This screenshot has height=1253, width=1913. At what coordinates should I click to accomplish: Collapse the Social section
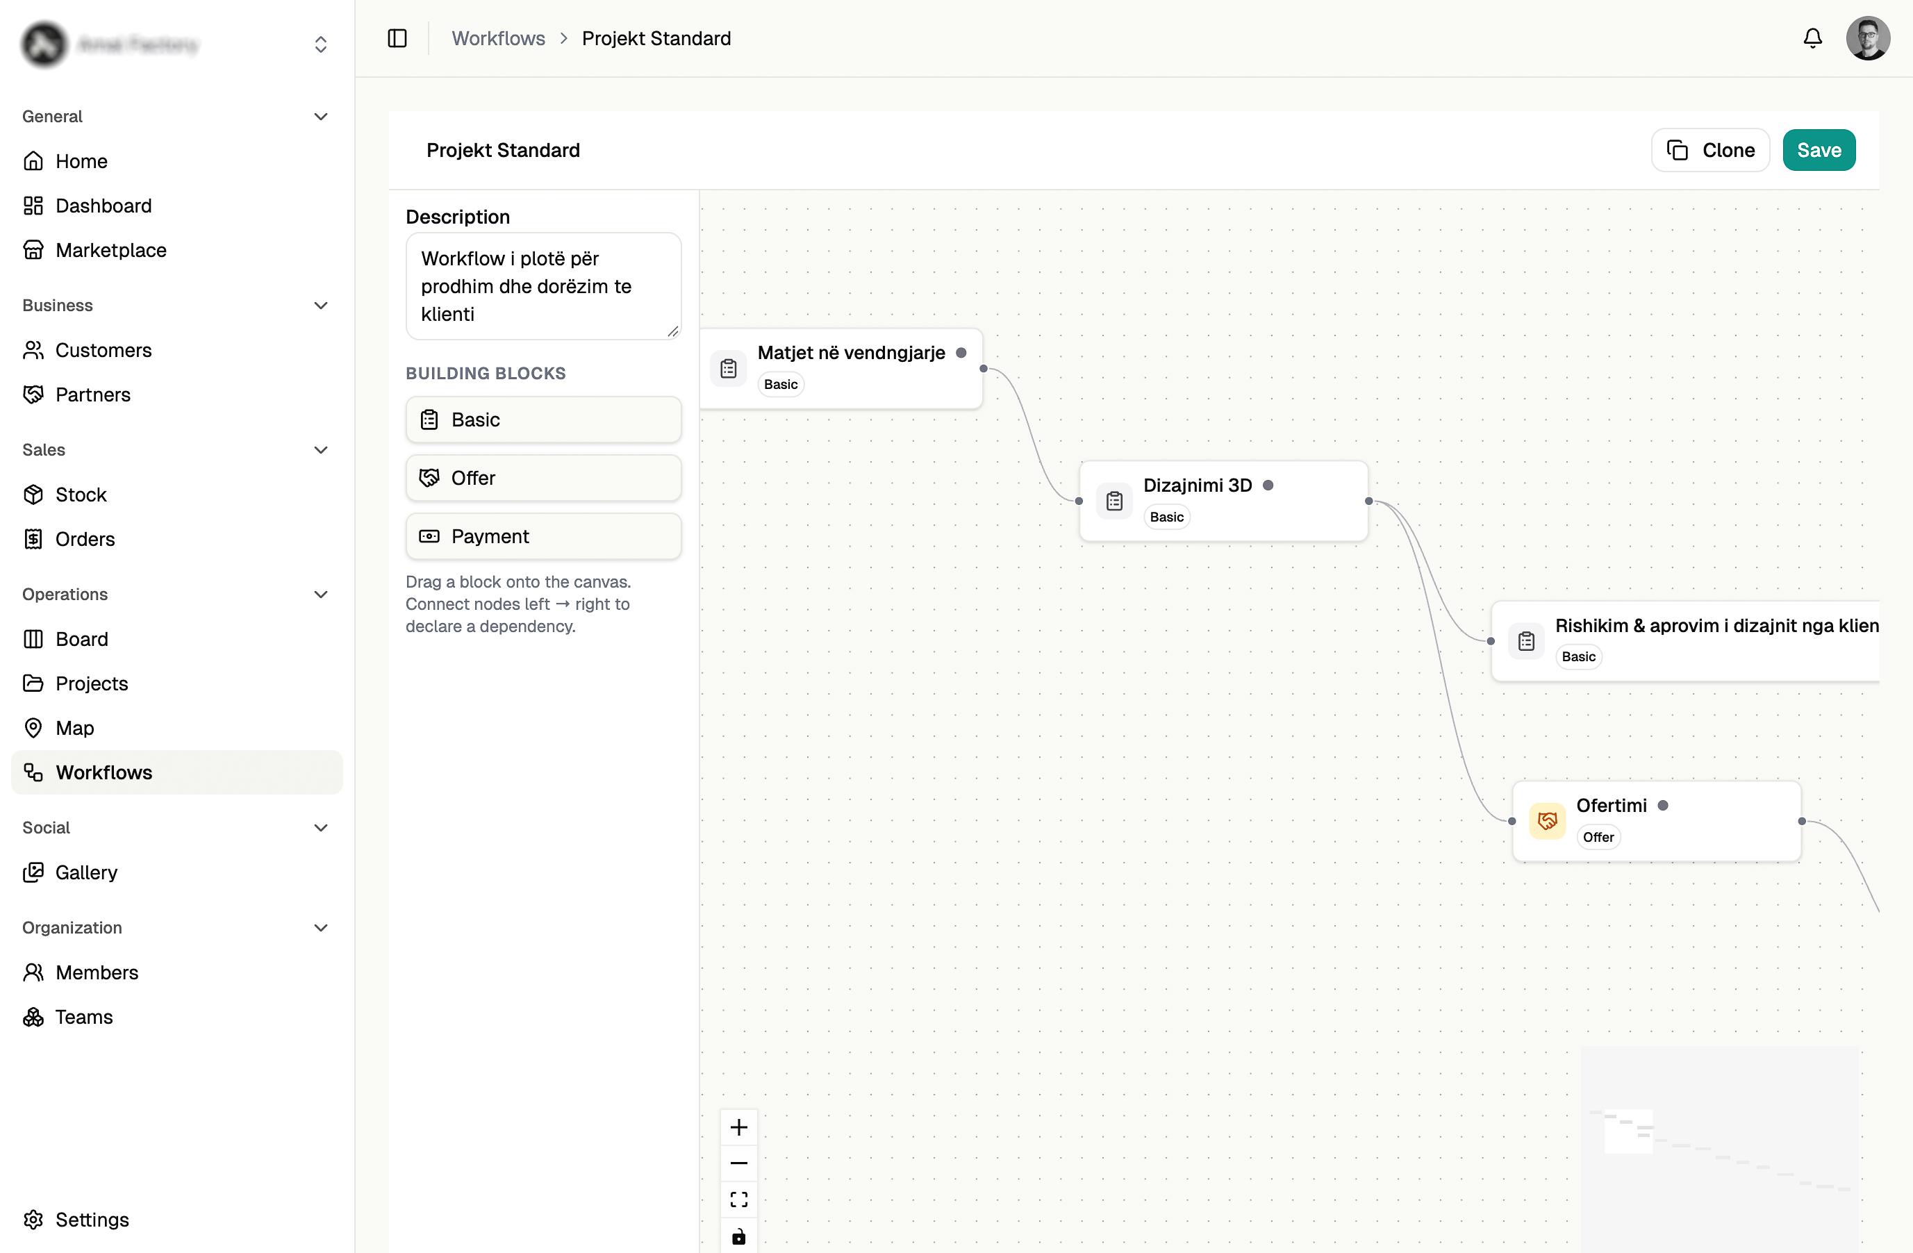[x=321, y=827]
